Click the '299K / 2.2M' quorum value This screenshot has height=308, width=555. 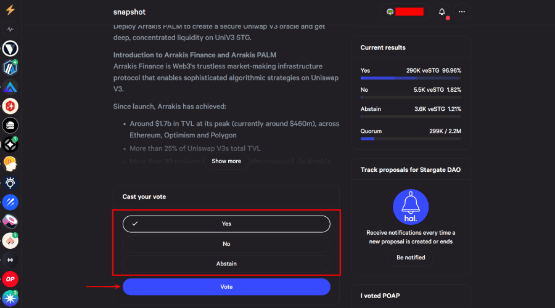click(445, 131)
